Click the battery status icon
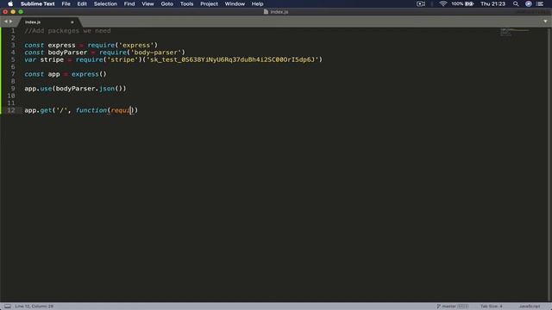 pos(469,3)
